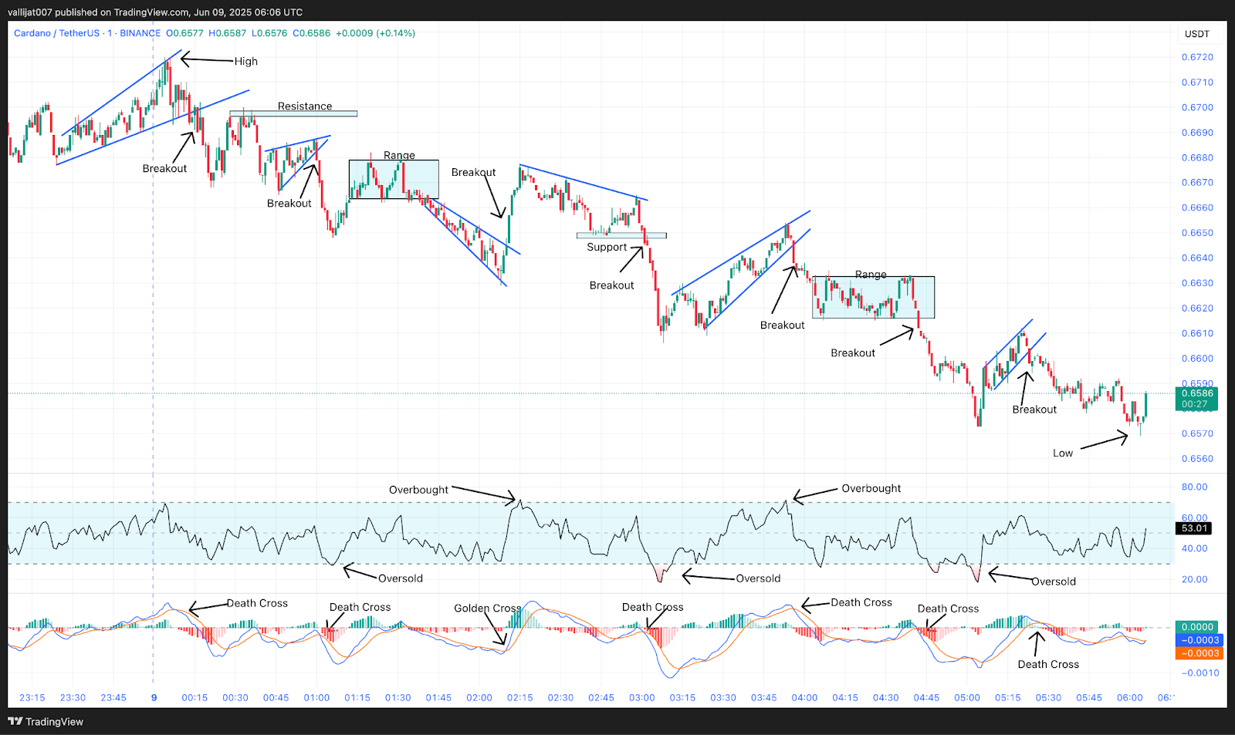Viewport: 1235px width, 735px height.
Task: Click the 03:00 time axis label
Action: tap(642, 698)
